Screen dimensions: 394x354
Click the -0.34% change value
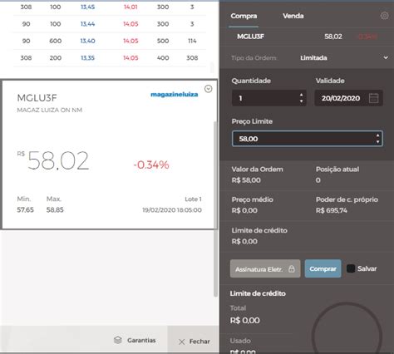(x=151, y=165)
